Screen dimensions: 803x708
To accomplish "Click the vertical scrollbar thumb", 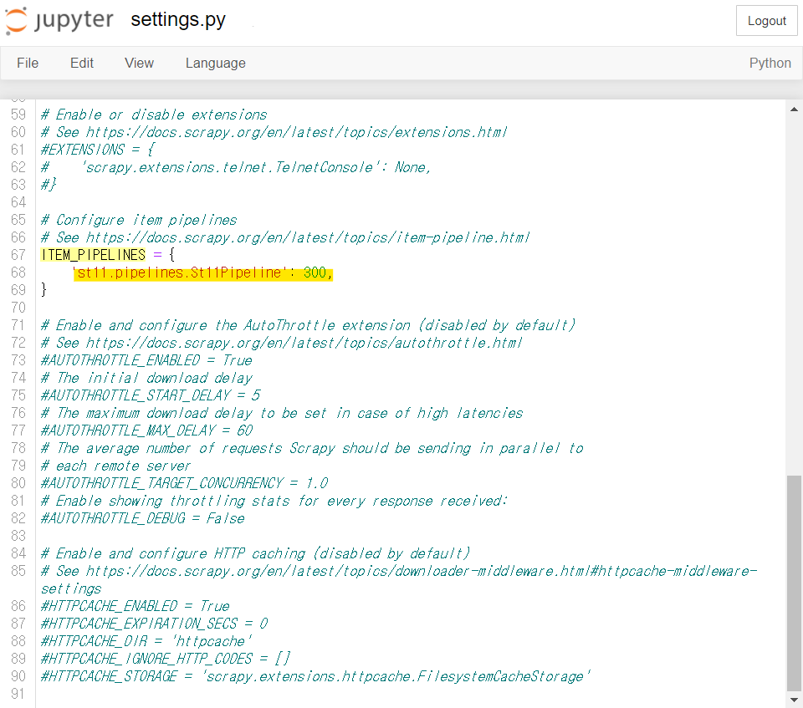I will tap(795, 581).
